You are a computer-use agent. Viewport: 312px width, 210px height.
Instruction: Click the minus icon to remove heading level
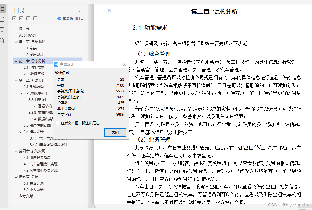coord(35,18)
